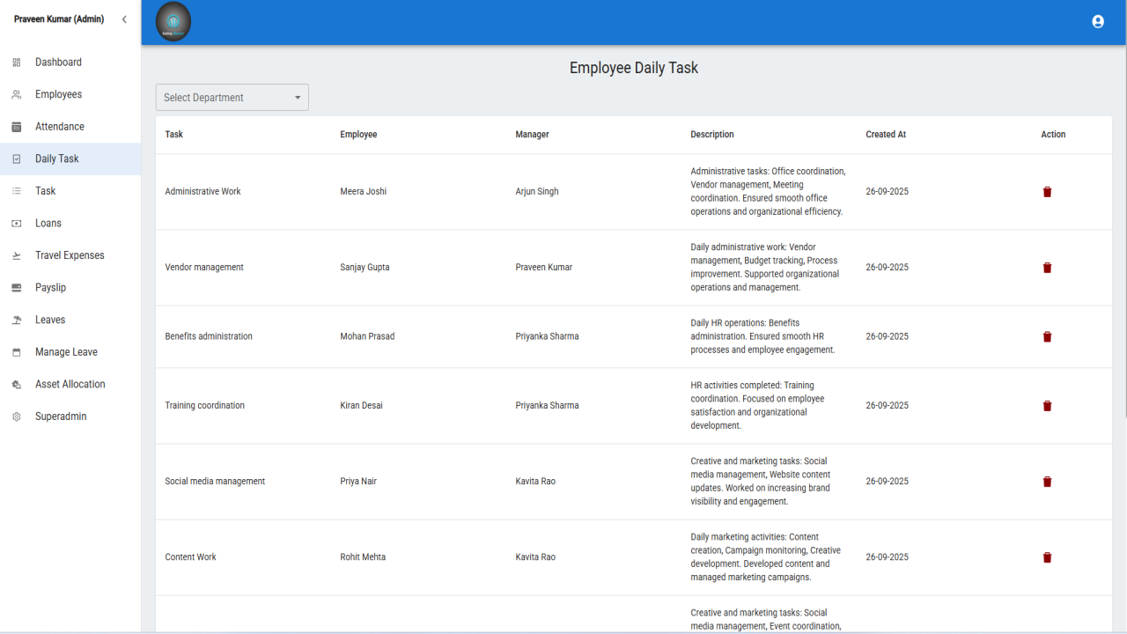Image resolution: width=1127 pixels, height=634 pixels.
Task: Open the user account profile icon
Action: 1098,22
